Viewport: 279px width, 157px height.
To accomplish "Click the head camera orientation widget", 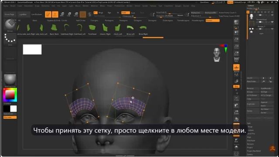I will pos(217,55).
